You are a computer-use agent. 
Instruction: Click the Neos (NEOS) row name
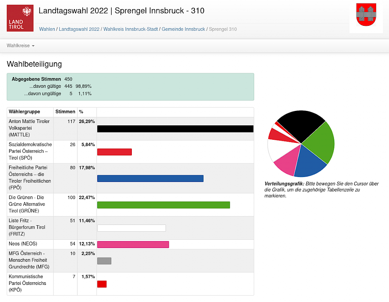pos(23,243)
